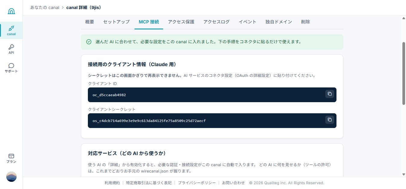Image resolution: width=406 pixels, height=189 pixels.
Task: Copy the クライアント ID value
Action: coord(330,94)
